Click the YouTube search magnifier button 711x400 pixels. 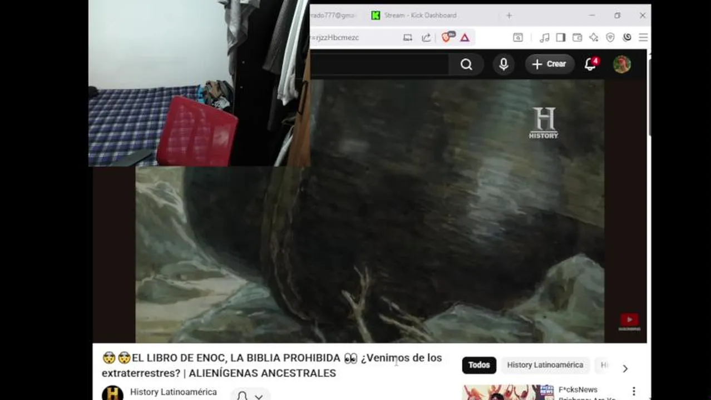pyautogui.click(x=466, y=64)
